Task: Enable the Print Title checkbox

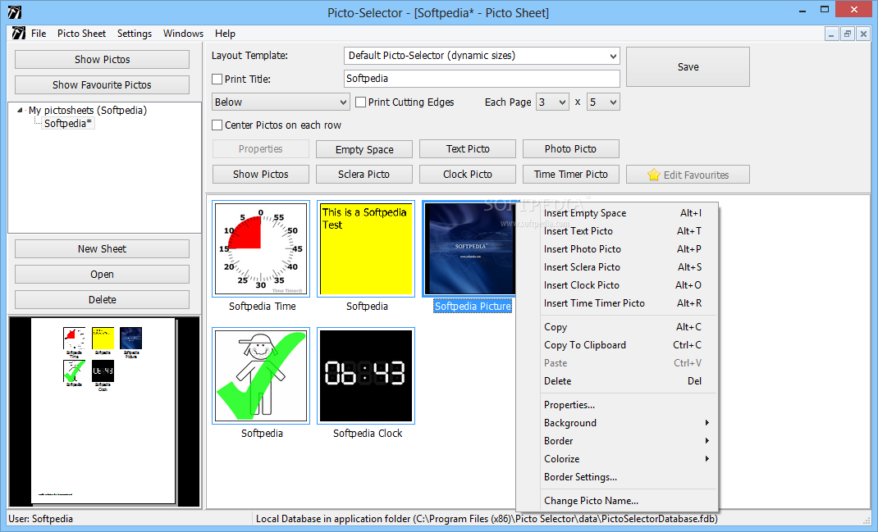Action: [x=217, y=79]
